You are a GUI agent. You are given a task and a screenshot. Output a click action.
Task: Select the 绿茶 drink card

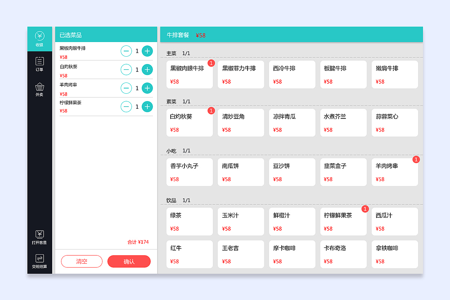(x=189, y=221)
